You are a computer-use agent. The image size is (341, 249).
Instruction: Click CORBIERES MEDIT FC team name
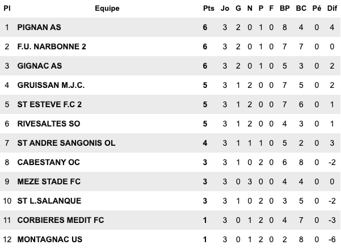(x=61, y=220)
